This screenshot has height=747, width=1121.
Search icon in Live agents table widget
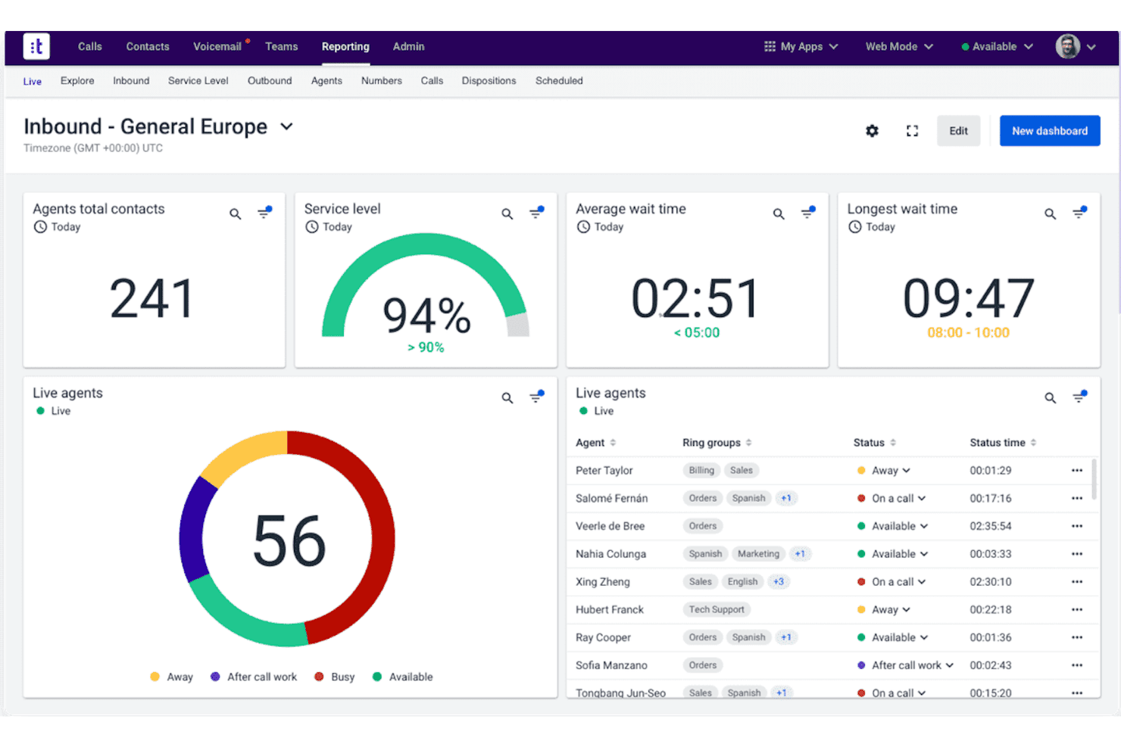pos(1050,398)
